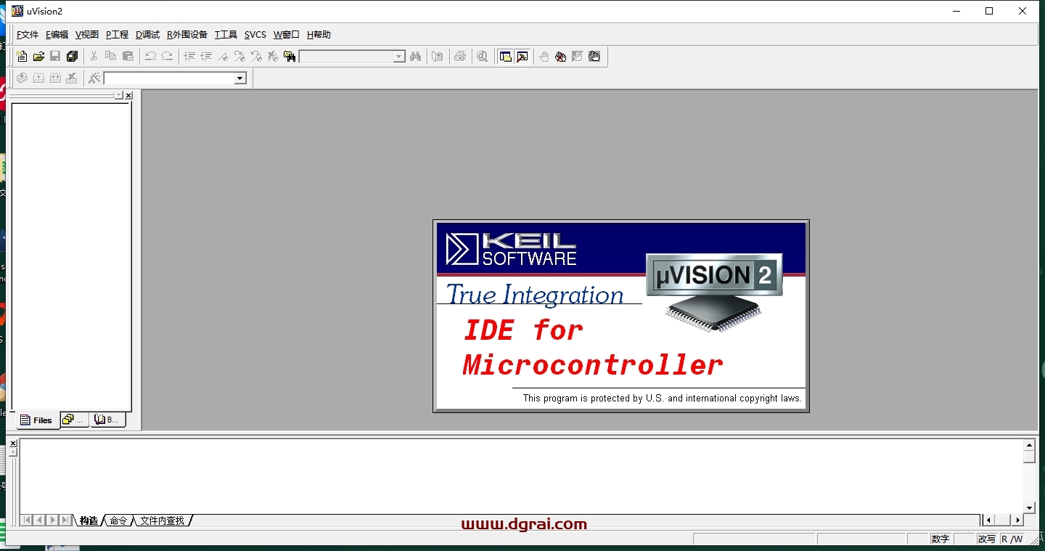
Task: Click next output tab arrow
Action: pyautogui.click(x=52, y=521)
